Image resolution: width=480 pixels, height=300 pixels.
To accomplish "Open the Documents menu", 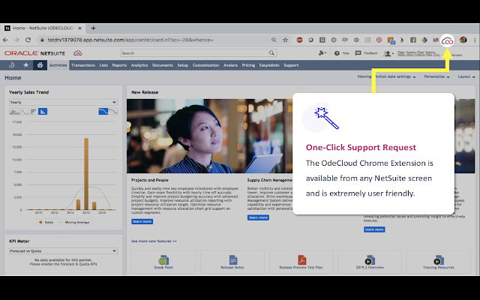I will click(163, 65).
